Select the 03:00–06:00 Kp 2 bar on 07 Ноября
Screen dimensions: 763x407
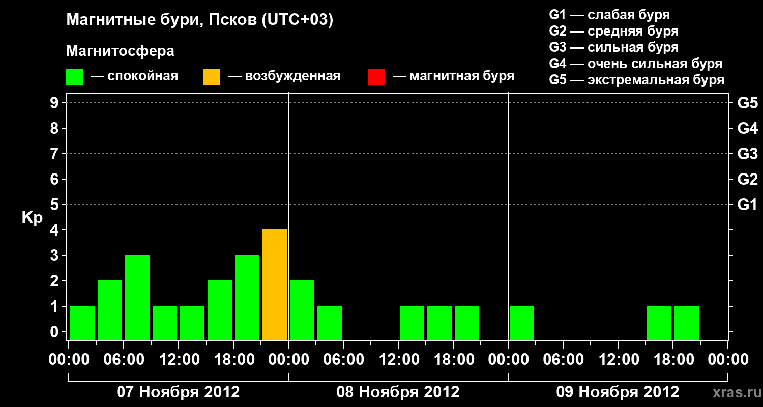pyautogui.click(x=110, y=310)
